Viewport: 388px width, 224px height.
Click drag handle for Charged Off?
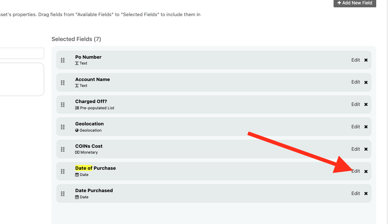click(x=63, y=105)
